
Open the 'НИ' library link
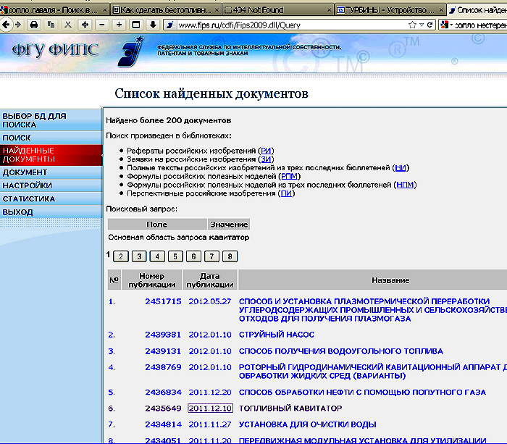point(401,168)
